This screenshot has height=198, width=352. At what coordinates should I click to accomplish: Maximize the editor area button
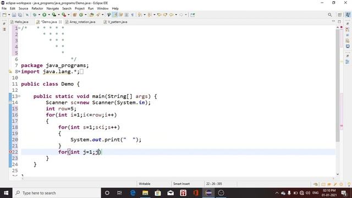(339, 21)
